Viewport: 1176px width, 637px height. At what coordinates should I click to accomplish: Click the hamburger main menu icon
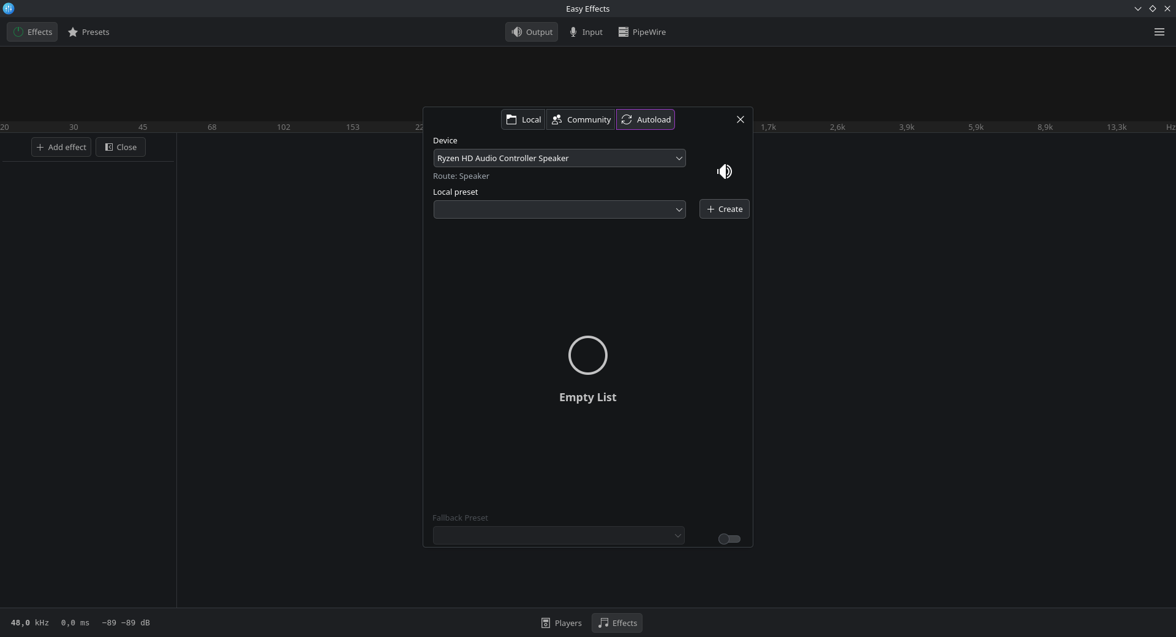(x=1159, y=32)
